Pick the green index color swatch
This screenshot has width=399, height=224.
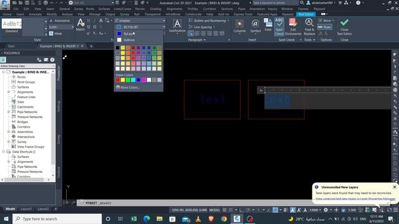tap(128, 80)
